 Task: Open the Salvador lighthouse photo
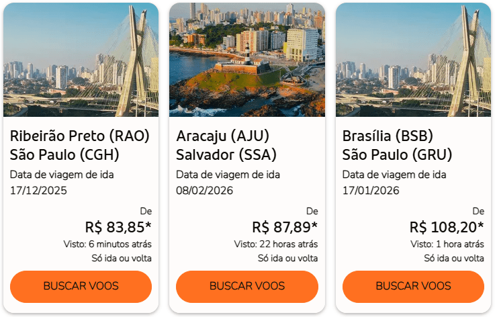point(246,60)
